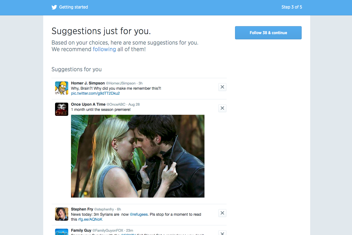
Task: Click the 'Step 3 of 5' indicator
Action: [292, 7]
